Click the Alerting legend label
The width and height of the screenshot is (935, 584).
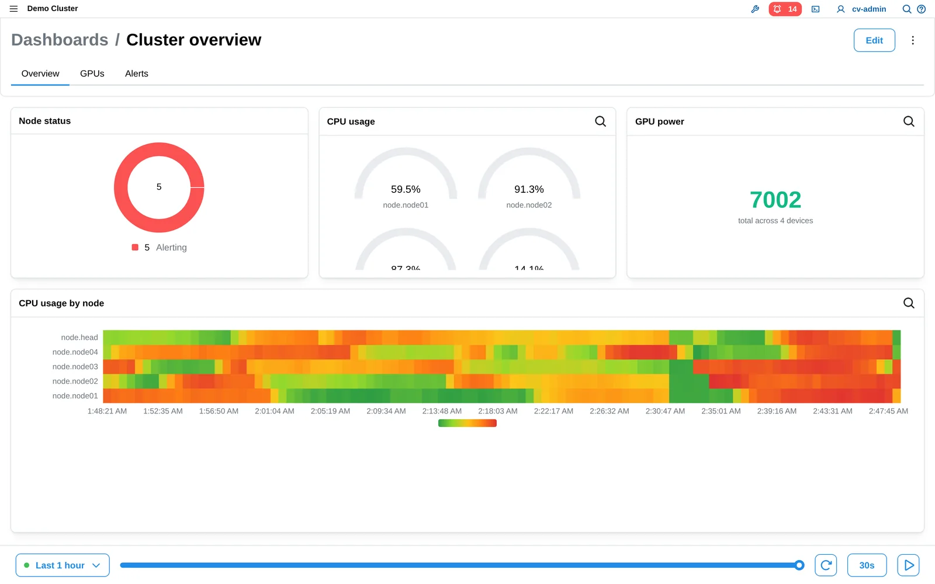(171, 248)
